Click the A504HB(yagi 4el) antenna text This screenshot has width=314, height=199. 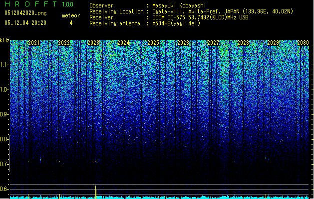pyautogui.click(x=176, y=23)
